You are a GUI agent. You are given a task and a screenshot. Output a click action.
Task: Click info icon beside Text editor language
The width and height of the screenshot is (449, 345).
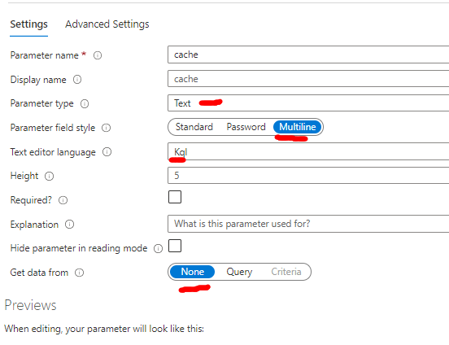[107, 152]
